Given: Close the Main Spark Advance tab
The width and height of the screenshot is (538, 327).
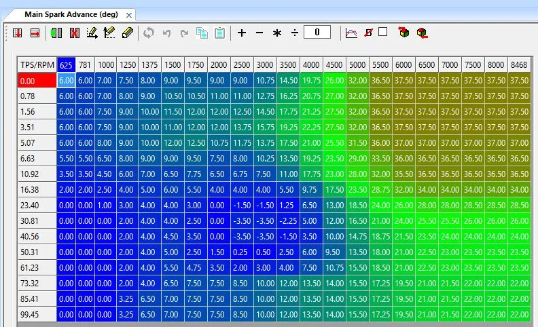Looking at the screenshot, I should coord(129,14).
